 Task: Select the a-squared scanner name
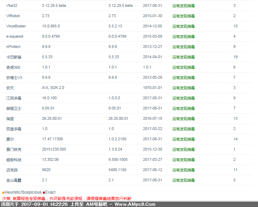pyautogui.click(x=15, y=37)
